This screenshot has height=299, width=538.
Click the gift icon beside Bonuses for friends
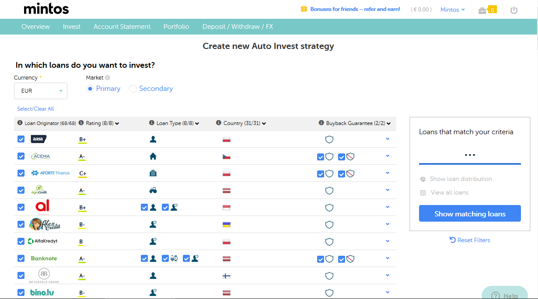(x=304, y=9)
